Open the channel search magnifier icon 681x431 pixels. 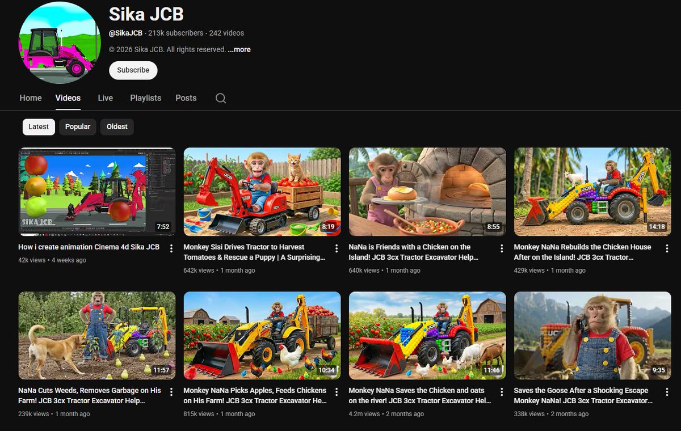[x=221, y=98]
